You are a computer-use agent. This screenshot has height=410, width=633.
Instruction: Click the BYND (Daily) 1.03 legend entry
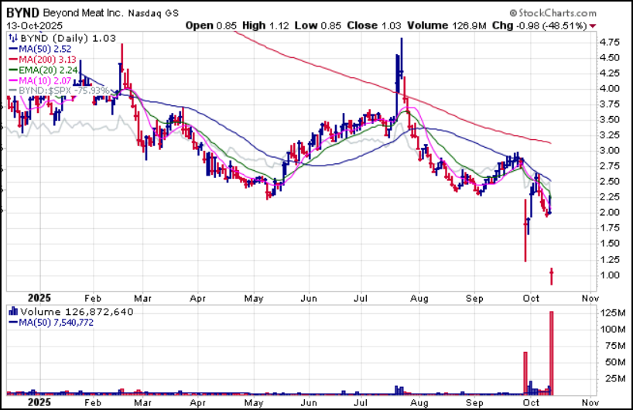tap(68, 39)
